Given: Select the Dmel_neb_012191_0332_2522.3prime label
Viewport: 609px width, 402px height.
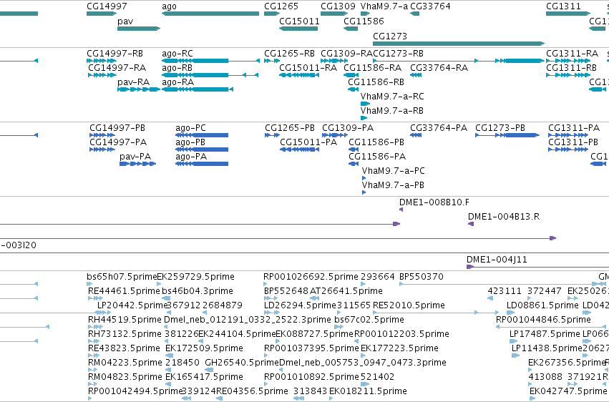Looking at the screenshot, I should [248, 320].
